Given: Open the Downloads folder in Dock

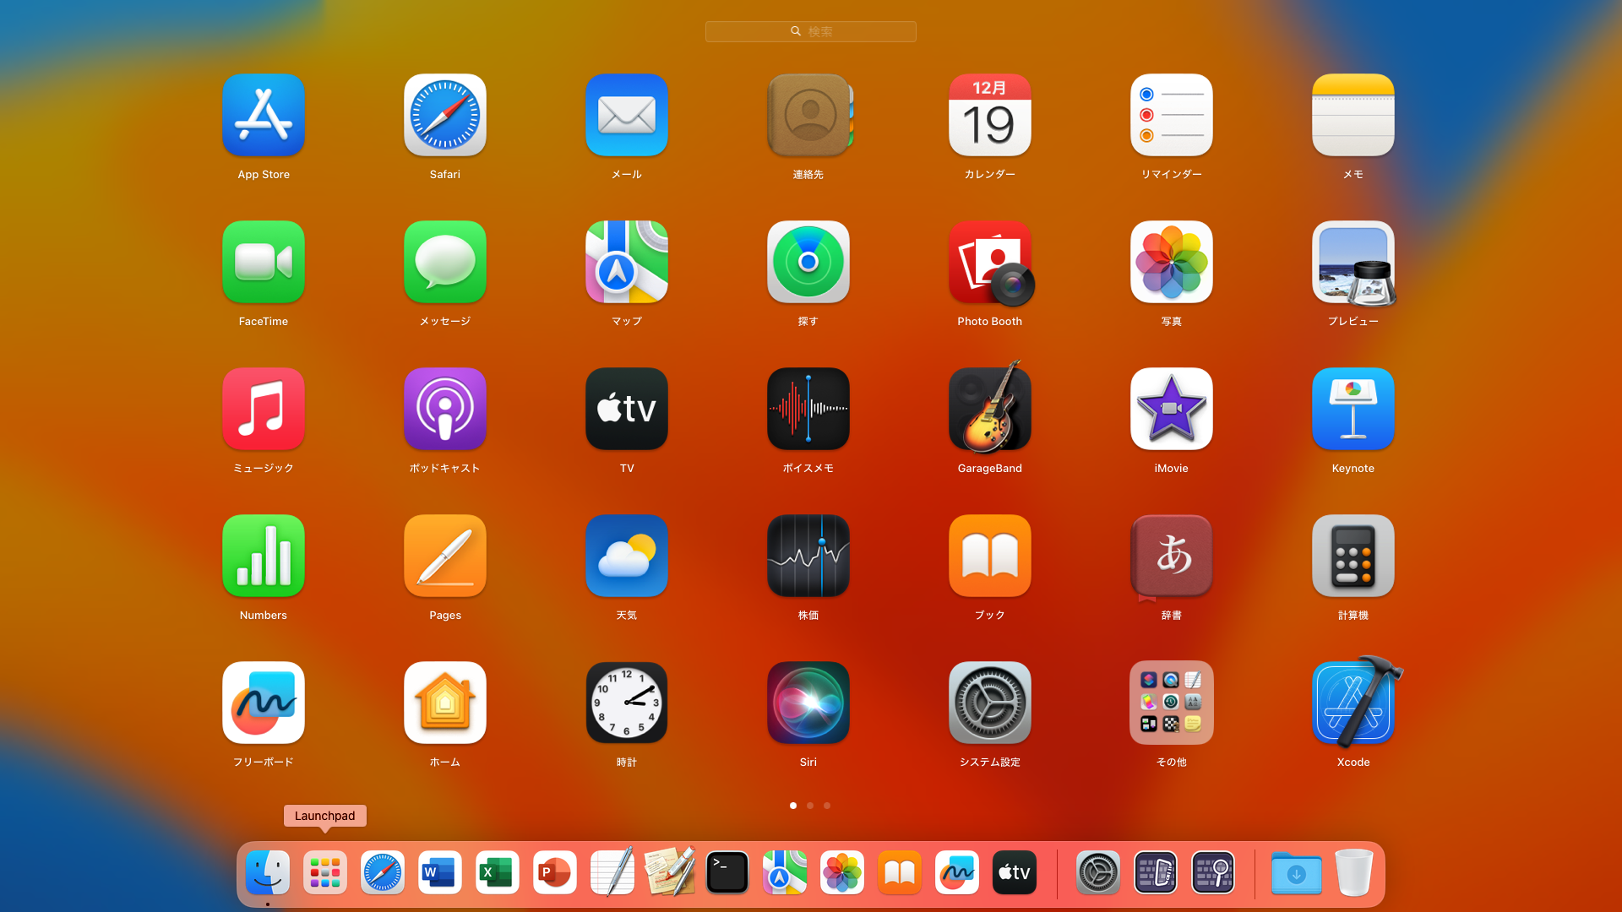Looking at the screenshot, I should click(1297, 872).
